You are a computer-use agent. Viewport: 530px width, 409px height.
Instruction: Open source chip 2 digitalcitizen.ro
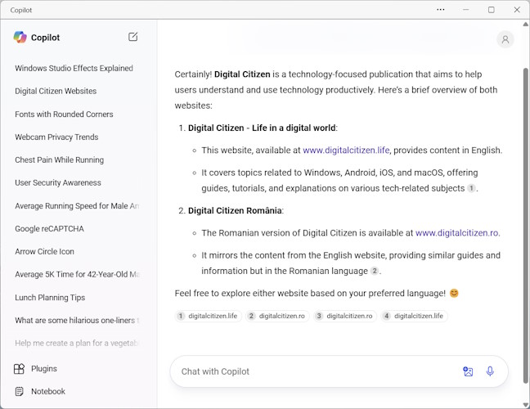click(277, 316)
